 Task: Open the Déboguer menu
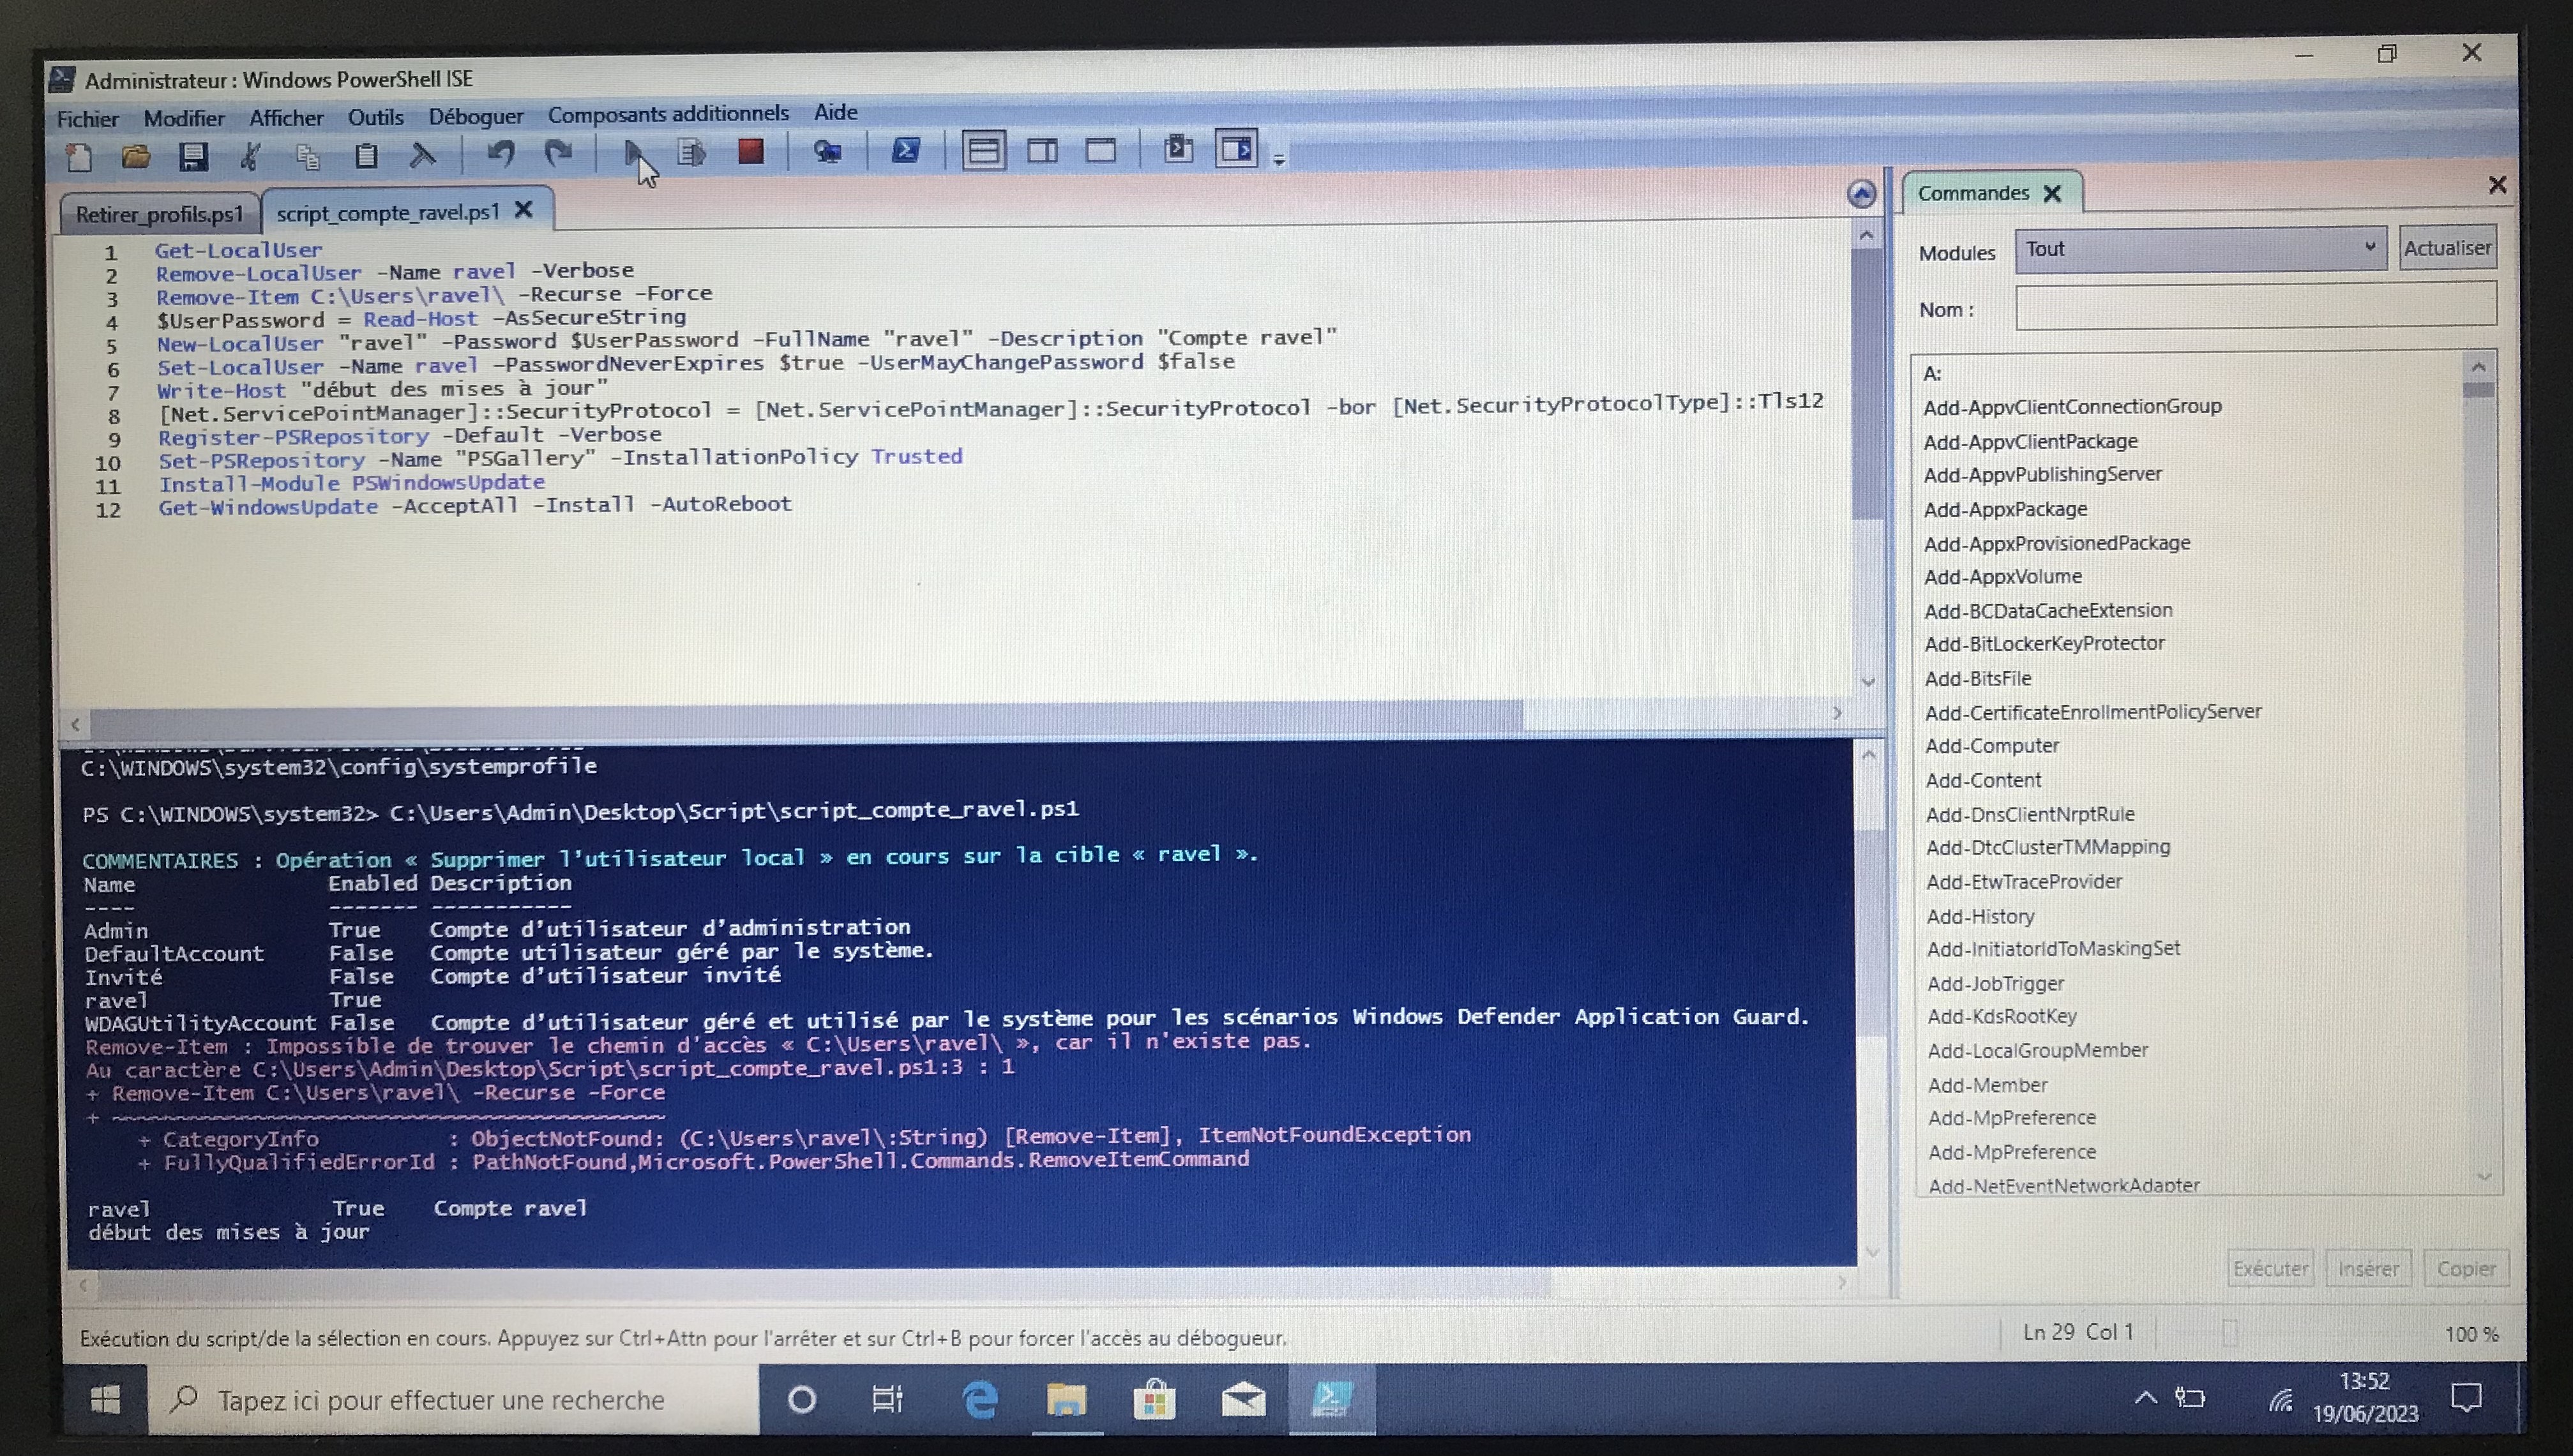475,117
